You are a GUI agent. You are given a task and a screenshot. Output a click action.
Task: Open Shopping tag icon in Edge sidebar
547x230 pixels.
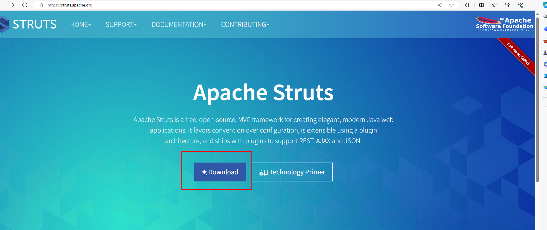coord(545,29)
